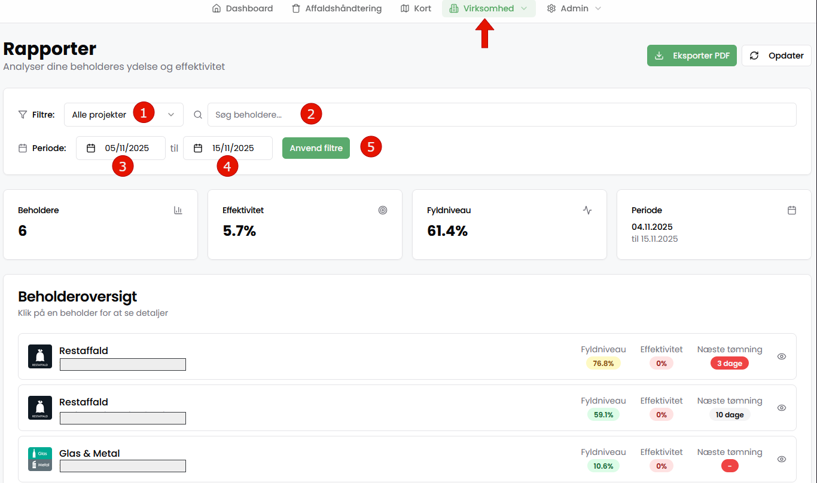
Task: Click the target icon in Effektivitet card
Action: click(x=383, y=210)
